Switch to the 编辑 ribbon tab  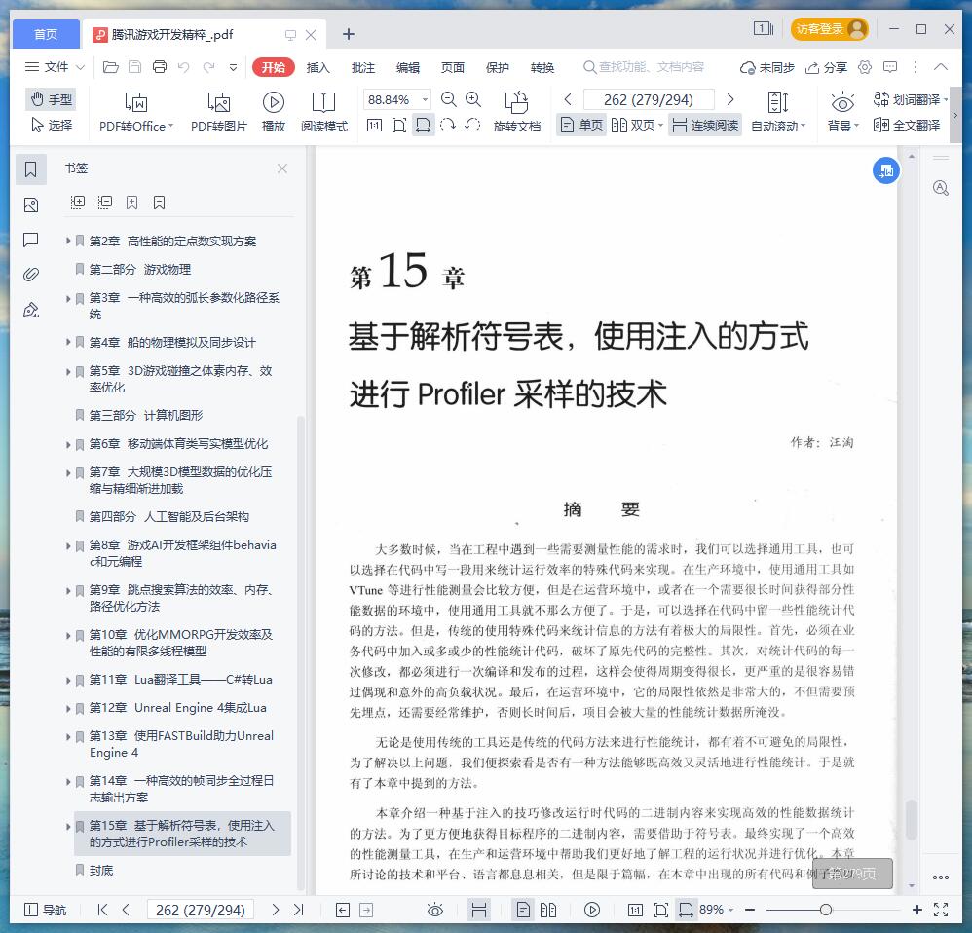pyautogui.click(x=408, y=67)
